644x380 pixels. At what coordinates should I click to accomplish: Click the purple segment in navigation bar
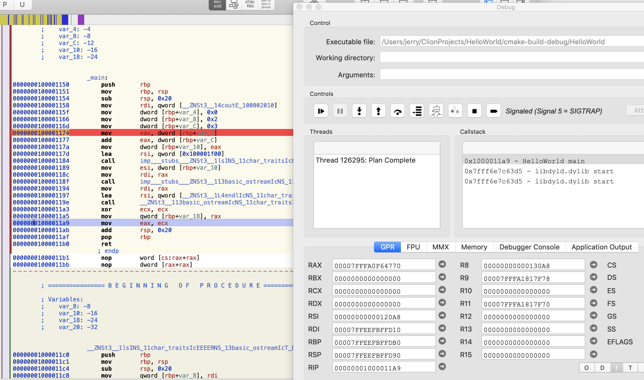[81, 20]
